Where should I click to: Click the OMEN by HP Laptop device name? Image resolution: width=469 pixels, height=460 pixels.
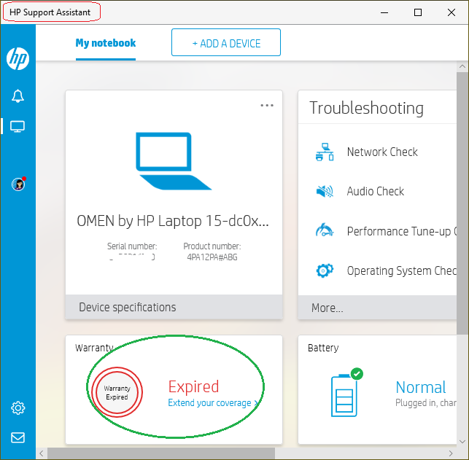(173, 221)
